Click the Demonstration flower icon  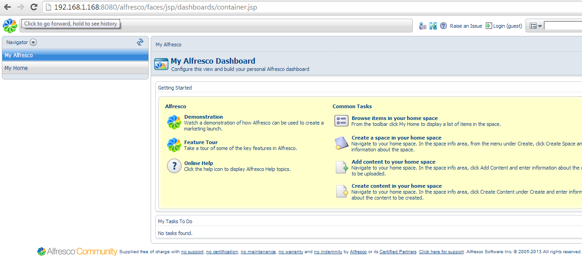coord(174,122)
